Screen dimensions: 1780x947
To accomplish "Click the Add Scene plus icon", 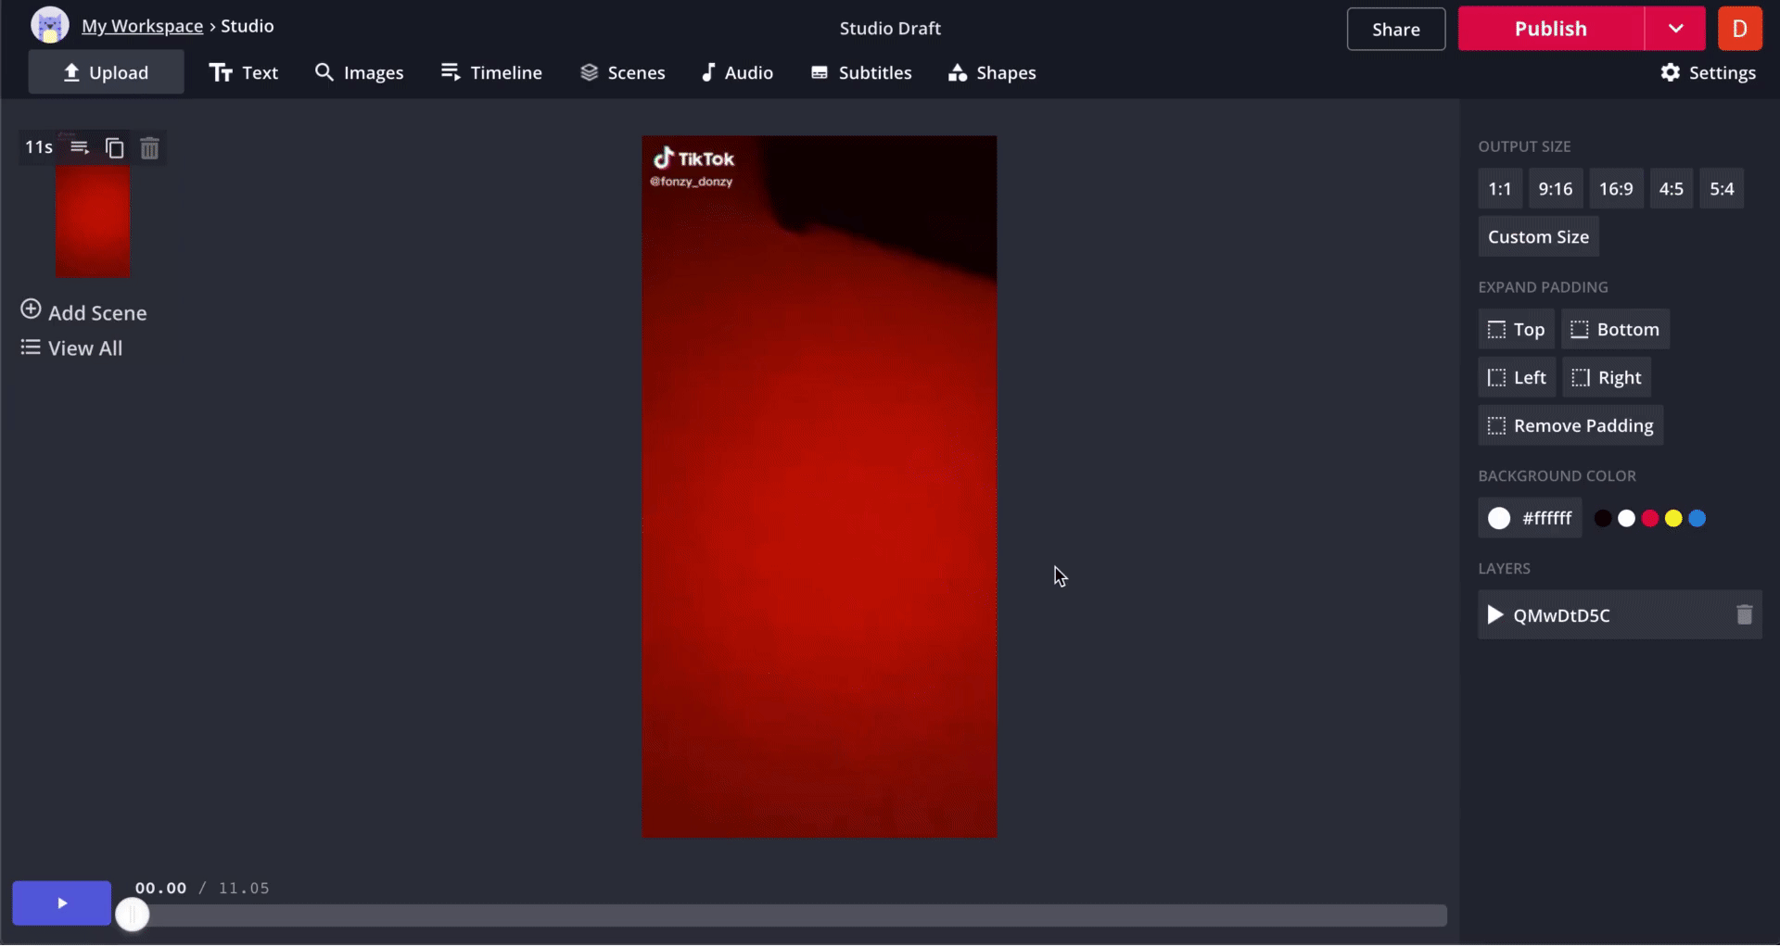I will (31, 309).
